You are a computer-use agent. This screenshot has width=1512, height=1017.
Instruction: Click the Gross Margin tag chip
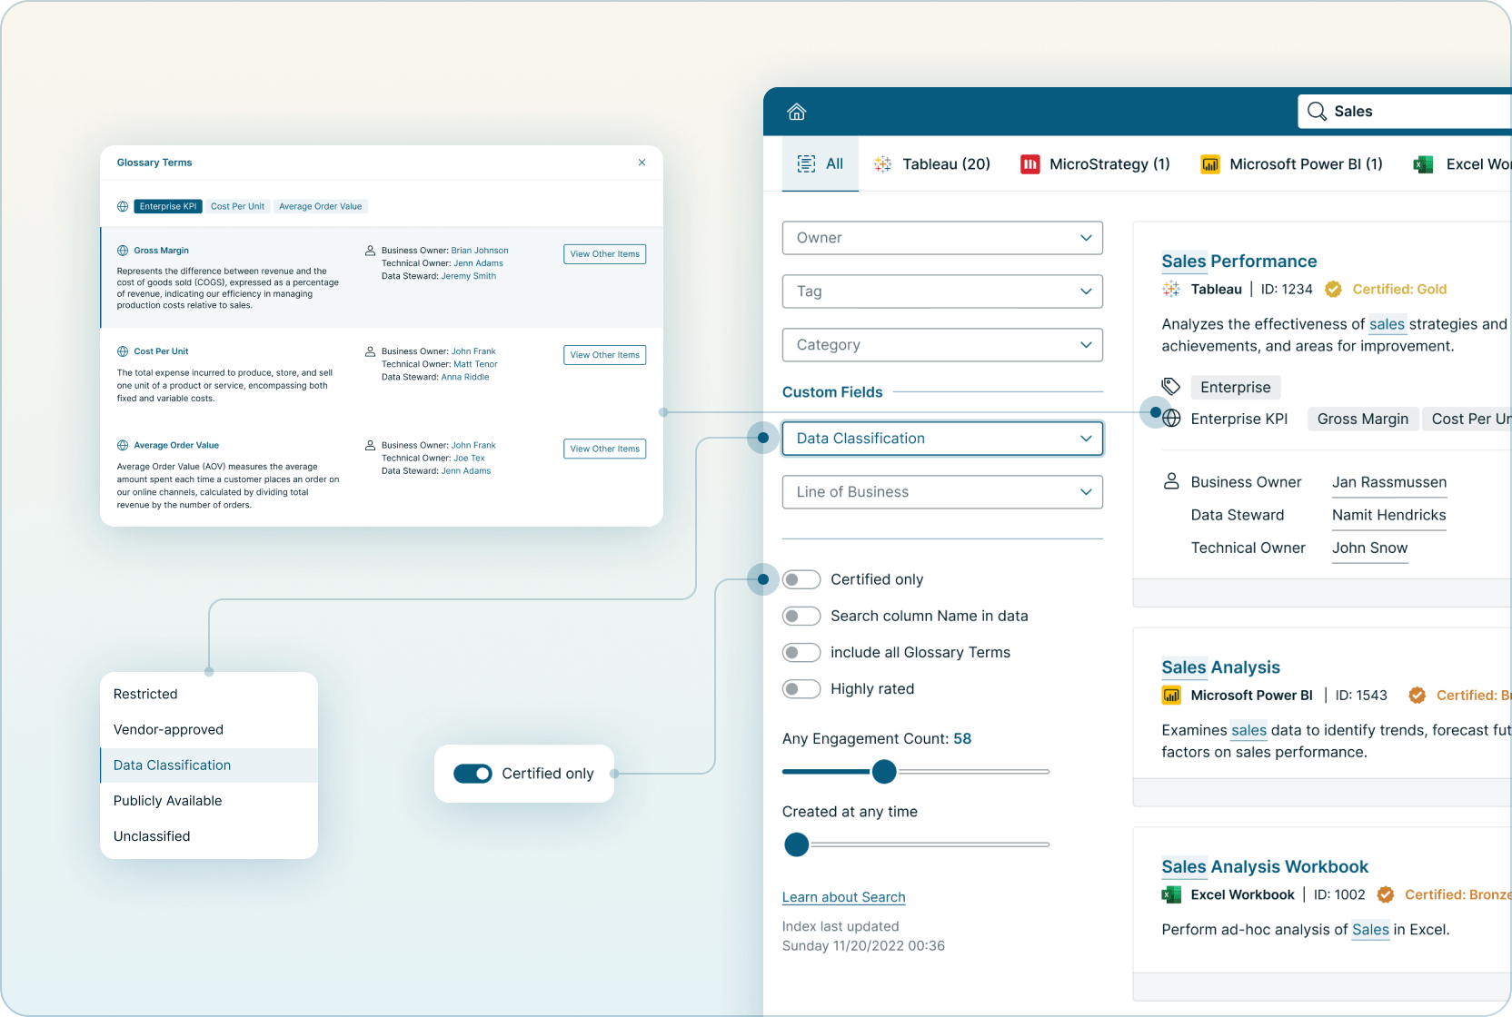(x=1363, y=419)
